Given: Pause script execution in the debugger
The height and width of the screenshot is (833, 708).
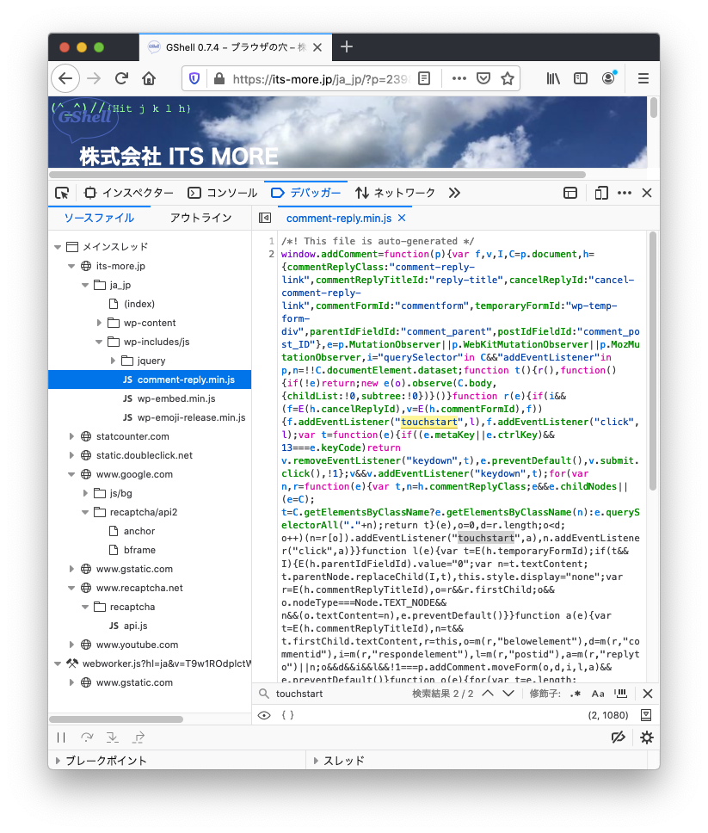Looking at the screenshot, I should pos(61,737).
